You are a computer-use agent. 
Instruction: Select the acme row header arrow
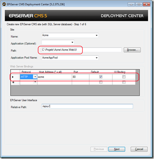(x=15, y=77)
